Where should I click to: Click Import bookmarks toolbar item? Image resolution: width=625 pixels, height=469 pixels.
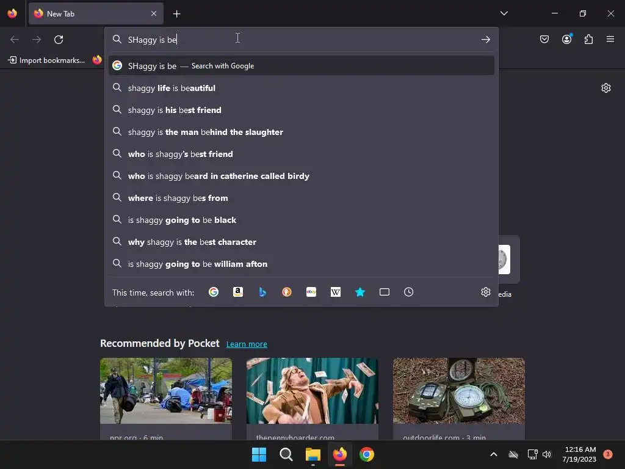pyautogui.click(x=46, y=60)
